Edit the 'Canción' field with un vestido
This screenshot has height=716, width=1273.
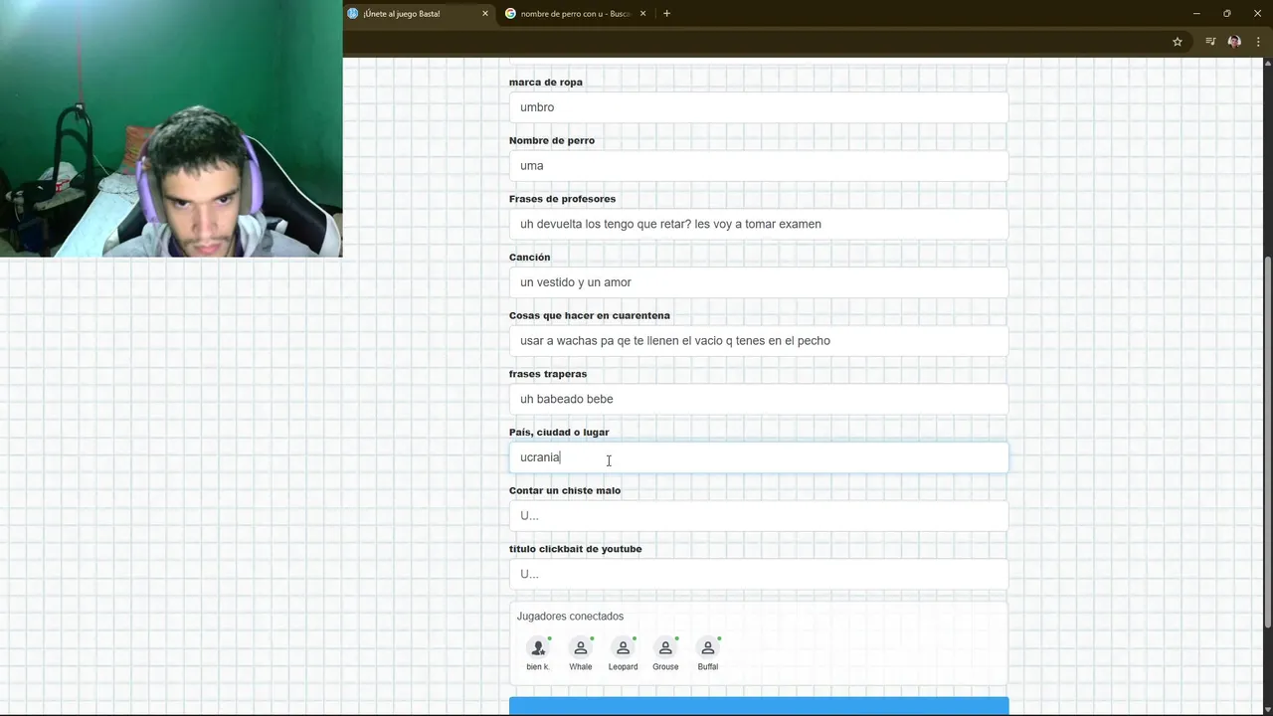[759, 282]
